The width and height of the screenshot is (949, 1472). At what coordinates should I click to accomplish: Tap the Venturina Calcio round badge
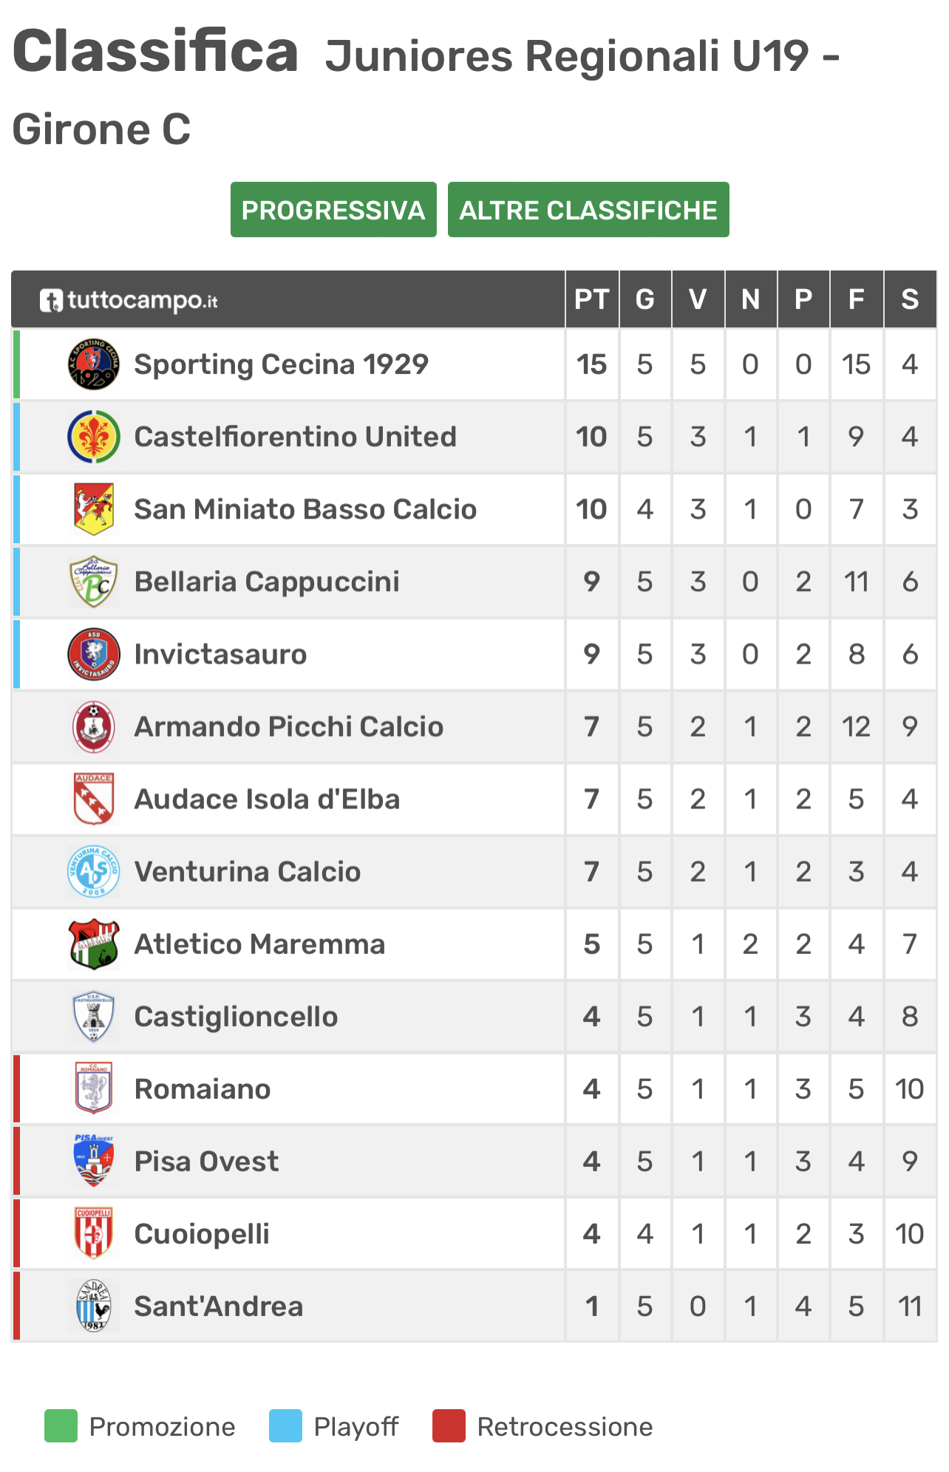tap(94, 872)
